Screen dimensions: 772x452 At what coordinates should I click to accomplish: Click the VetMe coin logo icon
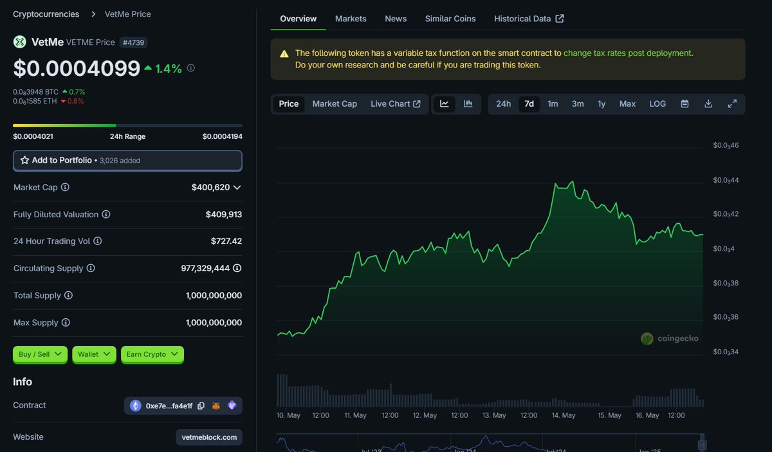(20, 42)
